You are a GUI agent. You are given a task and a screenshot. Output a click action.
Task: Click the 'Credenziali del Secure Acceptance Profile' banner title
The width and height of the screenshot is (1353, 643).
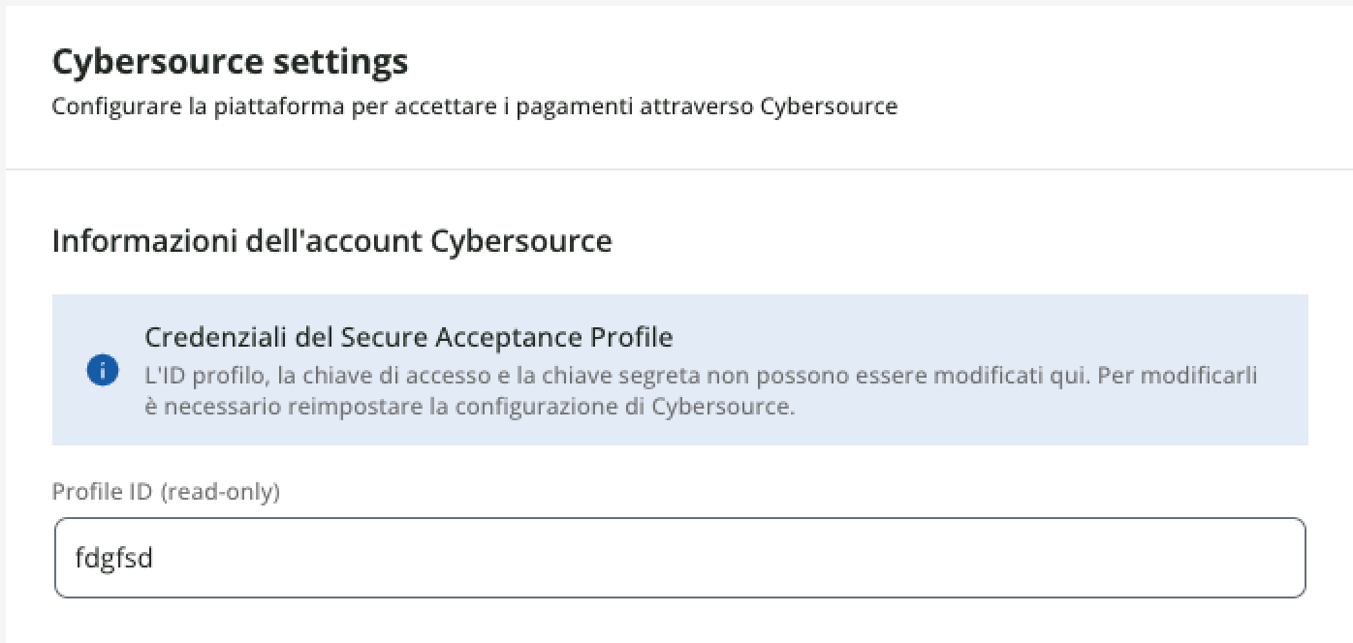click(x=408, y=337)
